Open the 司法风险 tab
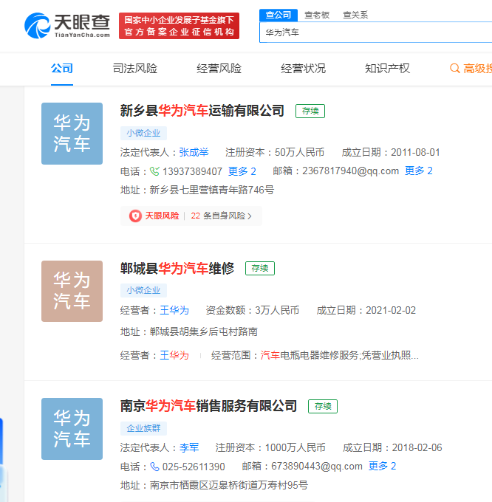Image resolution: width=492 pixels, height=502 pixels. coord(135,69)
